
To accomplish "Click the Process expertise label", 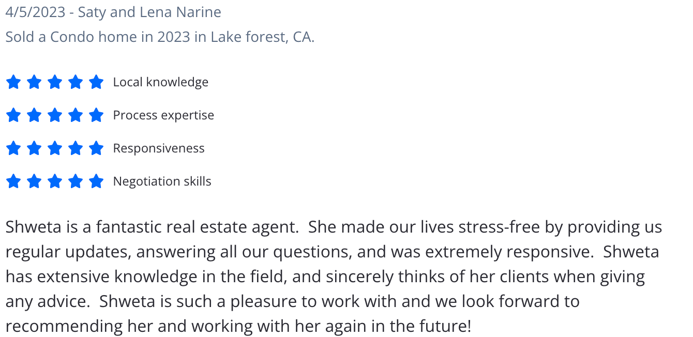I will [163, 115].
